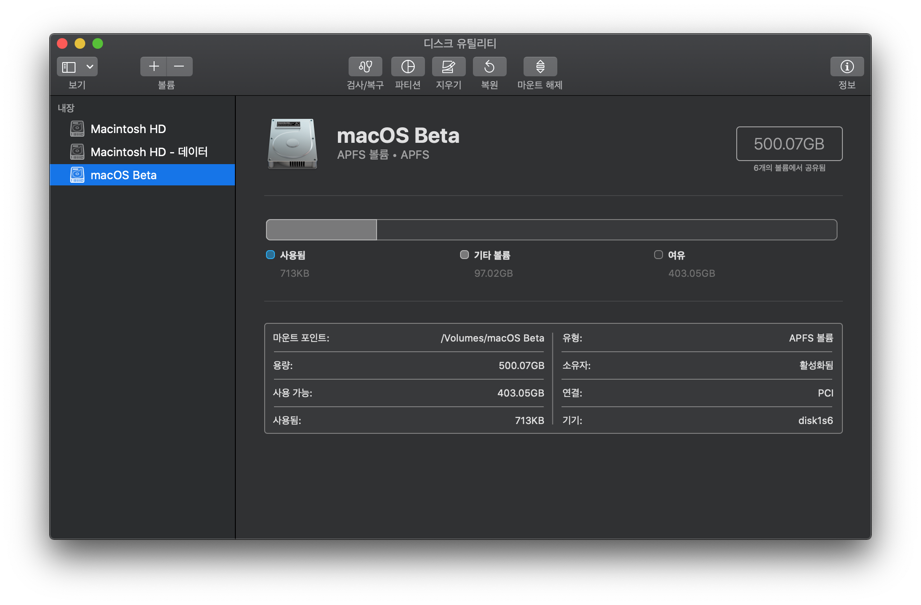Image resolution: width=921 pixels, height=605 pixels.
Task: Click the add volume plus icon
Action: pyautogui.click(x=154, y=67)
